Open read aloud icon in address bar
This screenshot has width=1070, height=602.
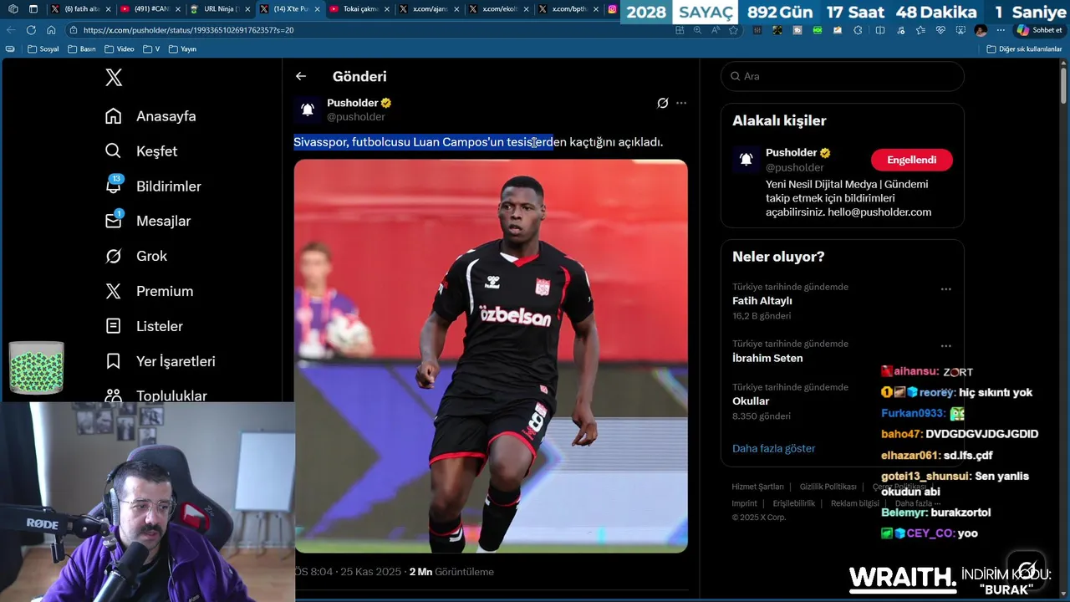tap(716, 30)
